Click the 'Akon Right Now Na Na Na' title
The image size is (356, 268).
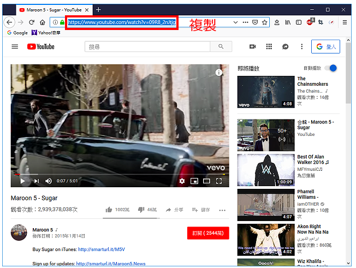tap(313, 229)
